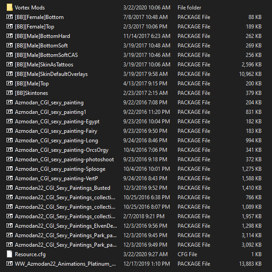Select the date 10/25/2016 6:38 PM

pyautogui.click(x=146, y=197)
